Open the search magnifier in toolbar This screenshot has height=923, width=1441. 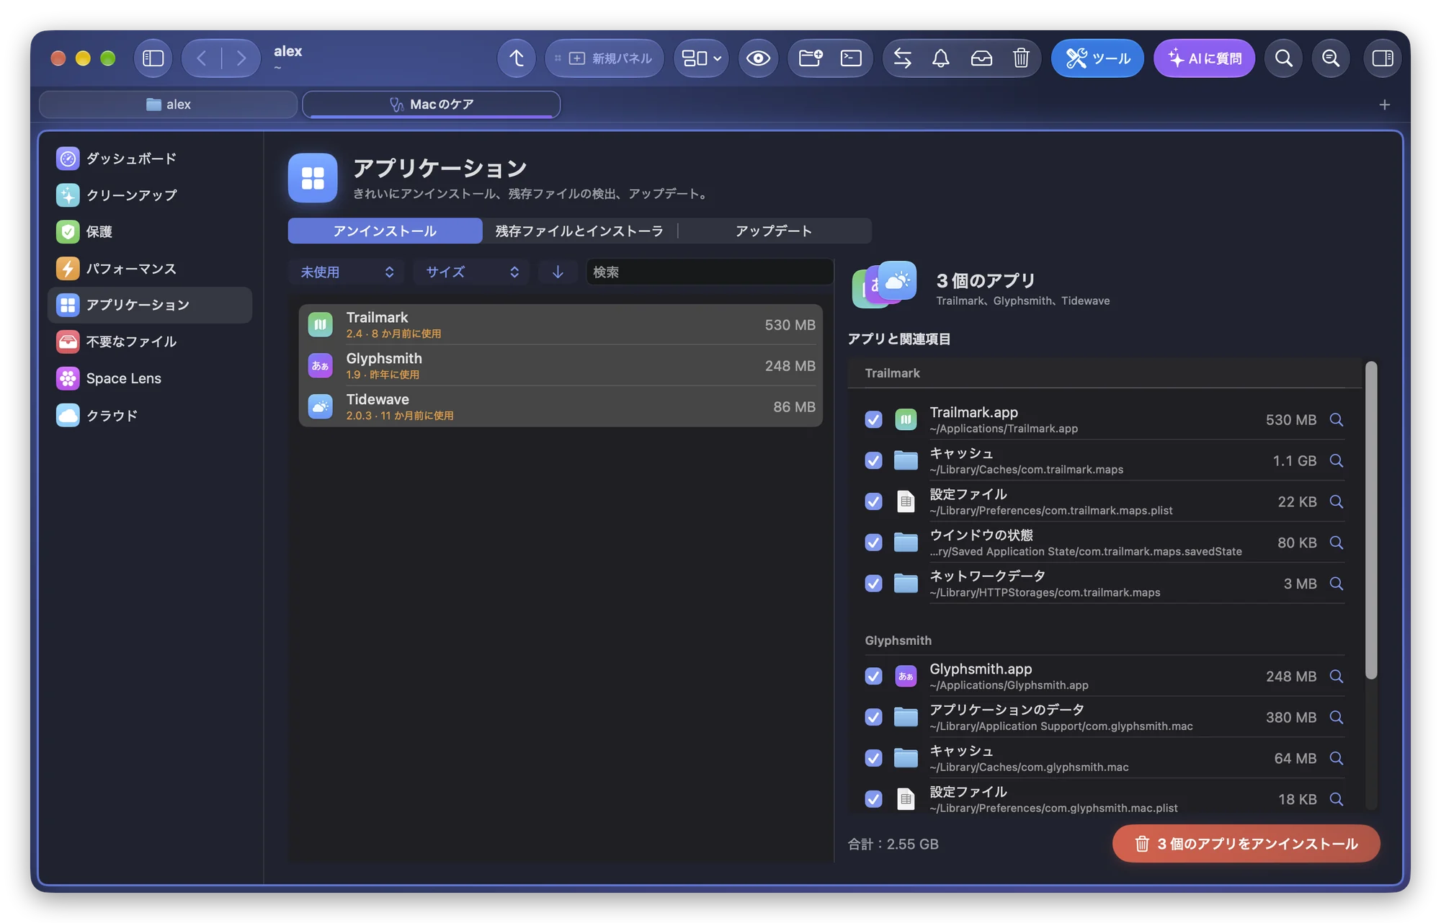[1283, 58]
